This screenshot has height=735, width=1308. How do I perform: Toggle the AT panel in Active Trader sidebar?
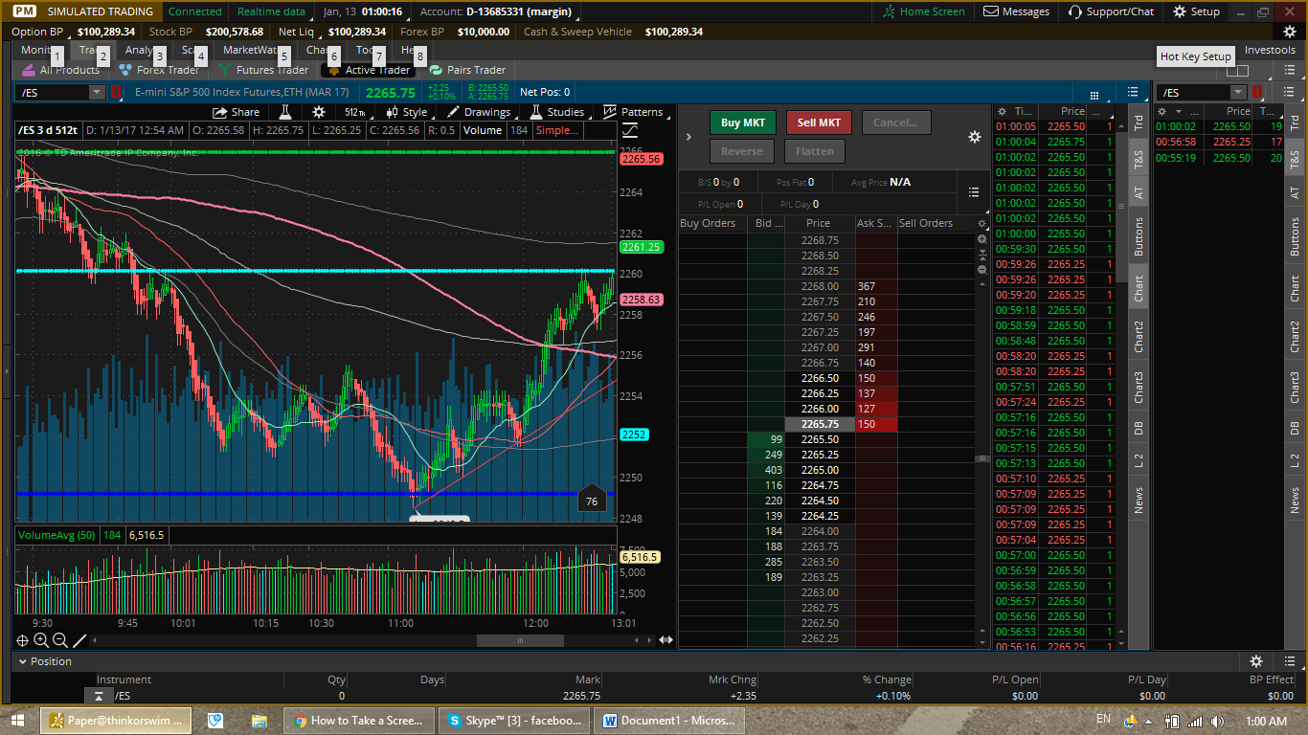point(1139,192)
